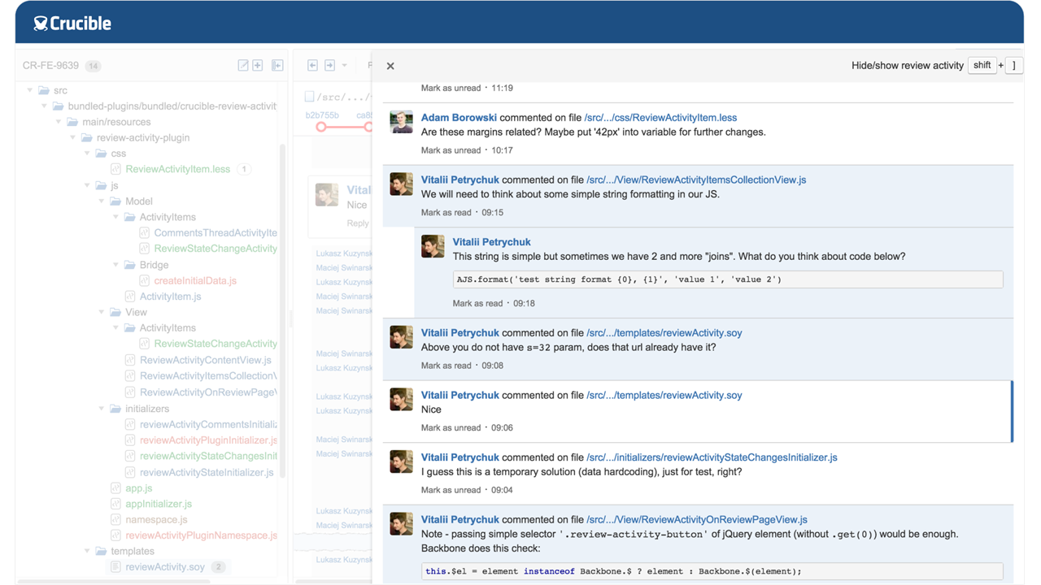Image resolution: width=1041 pixels, height=585 pixels.
Task: Click the css folder icon
Action: click(x=101, y=154)
